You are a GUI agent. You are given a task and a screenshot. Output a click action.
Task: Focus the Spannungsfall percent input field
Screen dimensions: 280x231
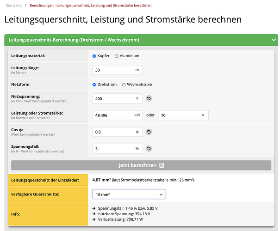point(118,149)
